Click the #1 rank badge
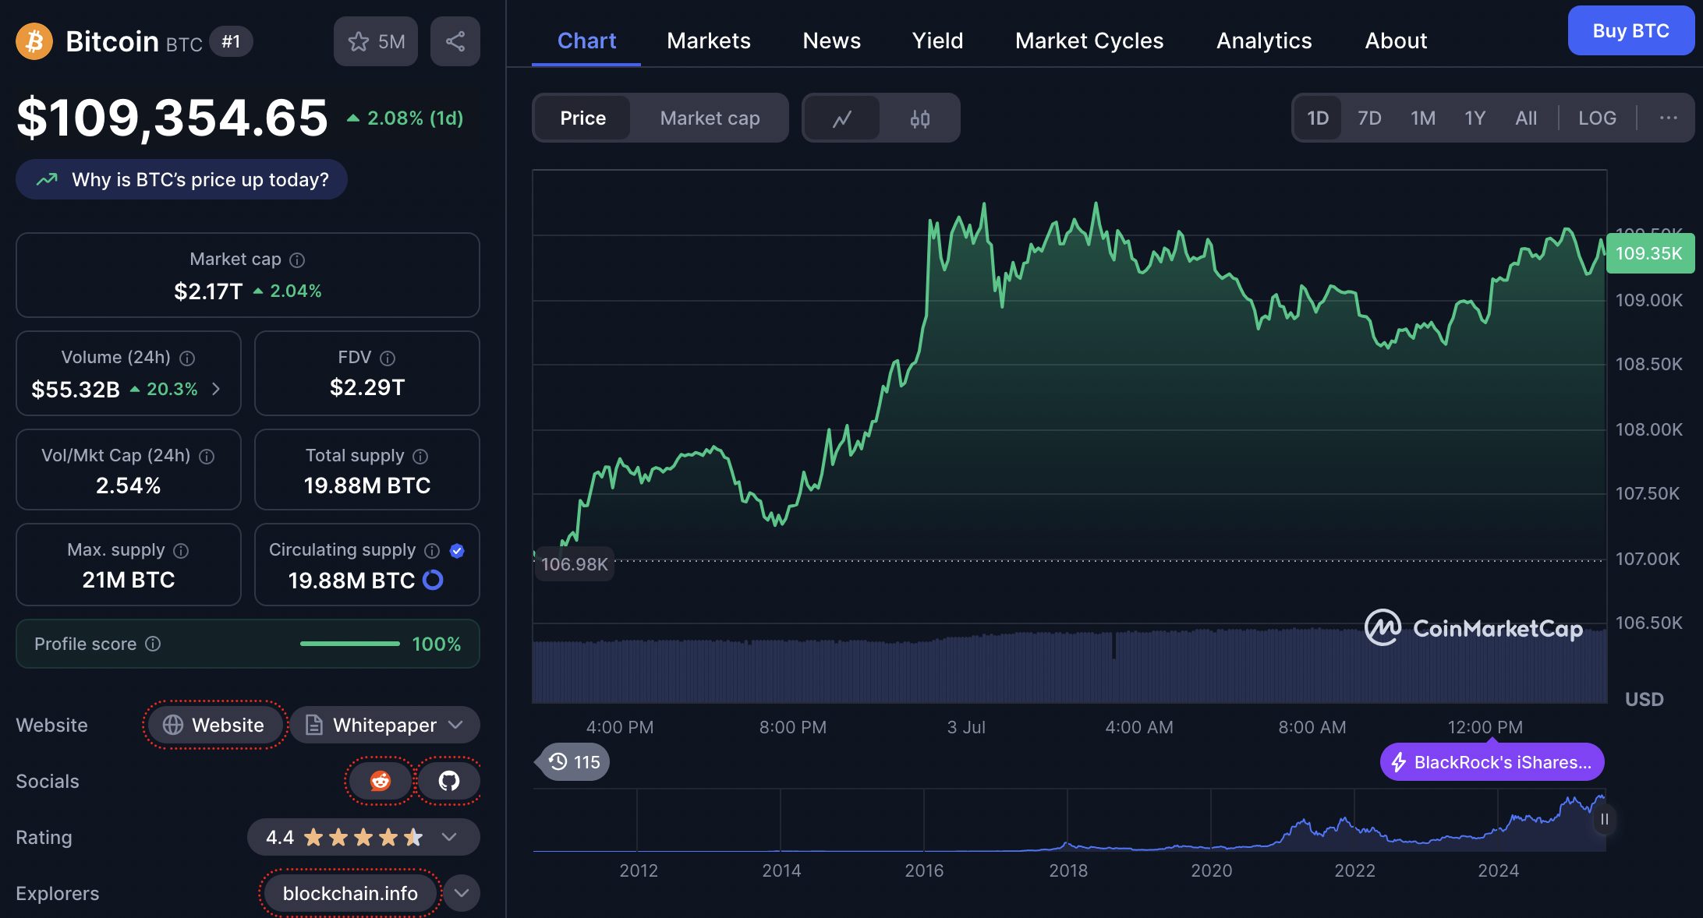Screen dimensions: 1703x918 [231, 41]
